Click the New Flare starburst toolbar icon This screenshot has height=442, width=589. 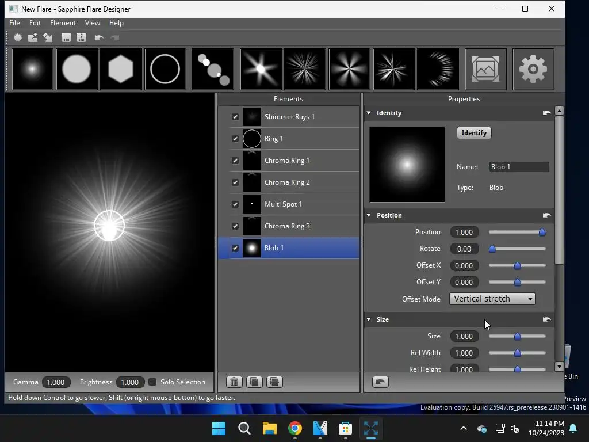point(18,37)
